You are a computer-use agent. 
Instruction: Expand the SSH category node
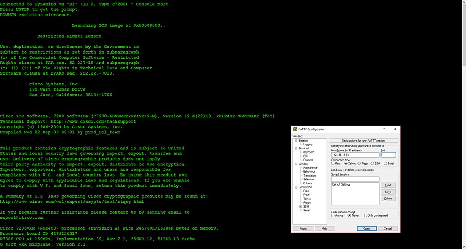(300, 207)
